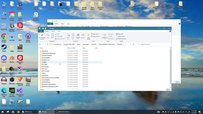Viewport: 203px width, 114px height.
Task: Click the Up one level arrow in Modules
Action: coord(48,44)
